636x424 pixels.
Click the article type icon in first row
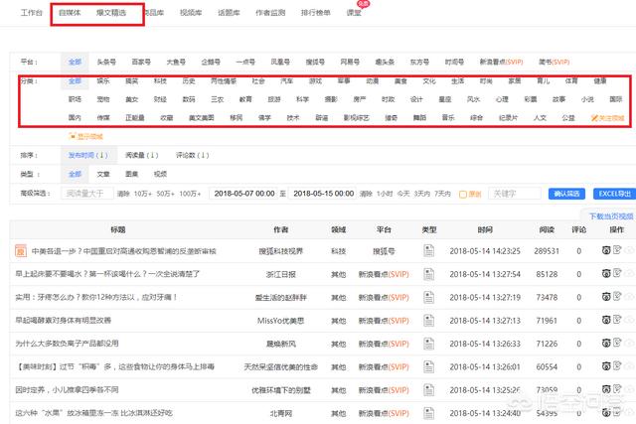pos(429,252)
